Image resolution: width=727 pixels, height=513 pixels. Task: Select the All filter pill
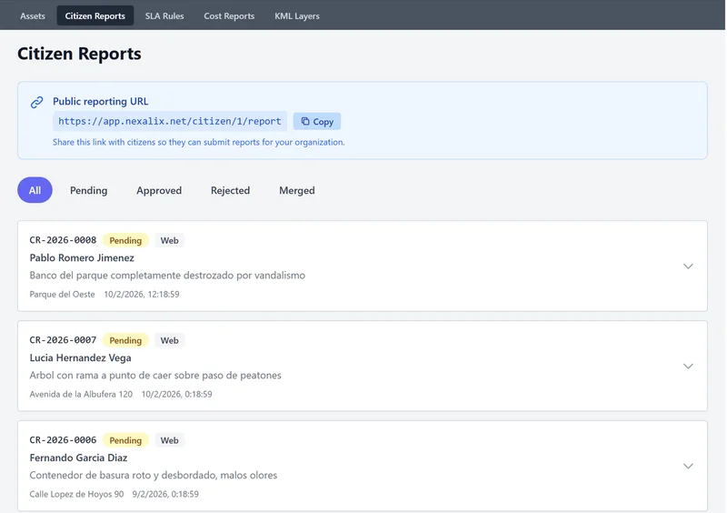(35, 190)
